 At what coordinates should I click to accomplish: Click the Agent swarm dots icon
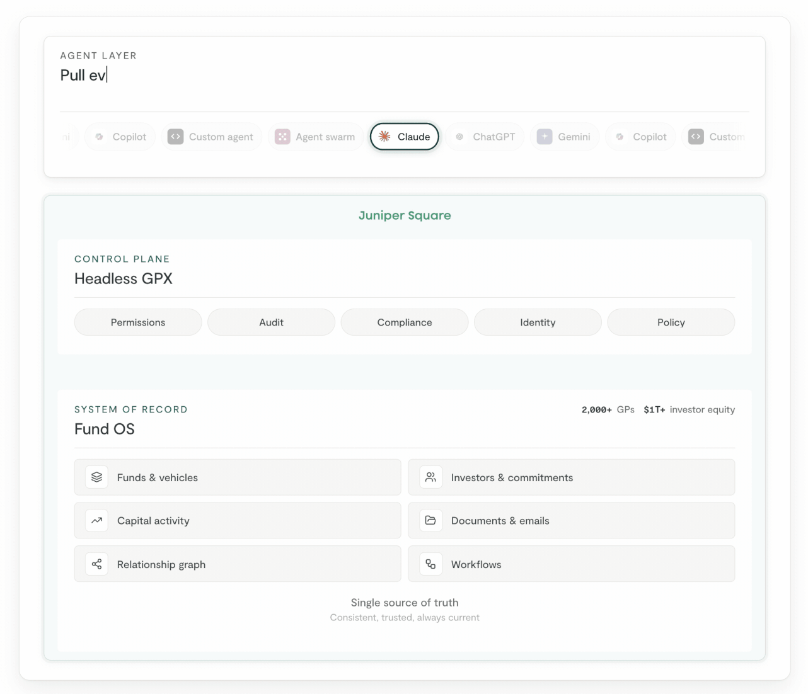coord(282,137)
